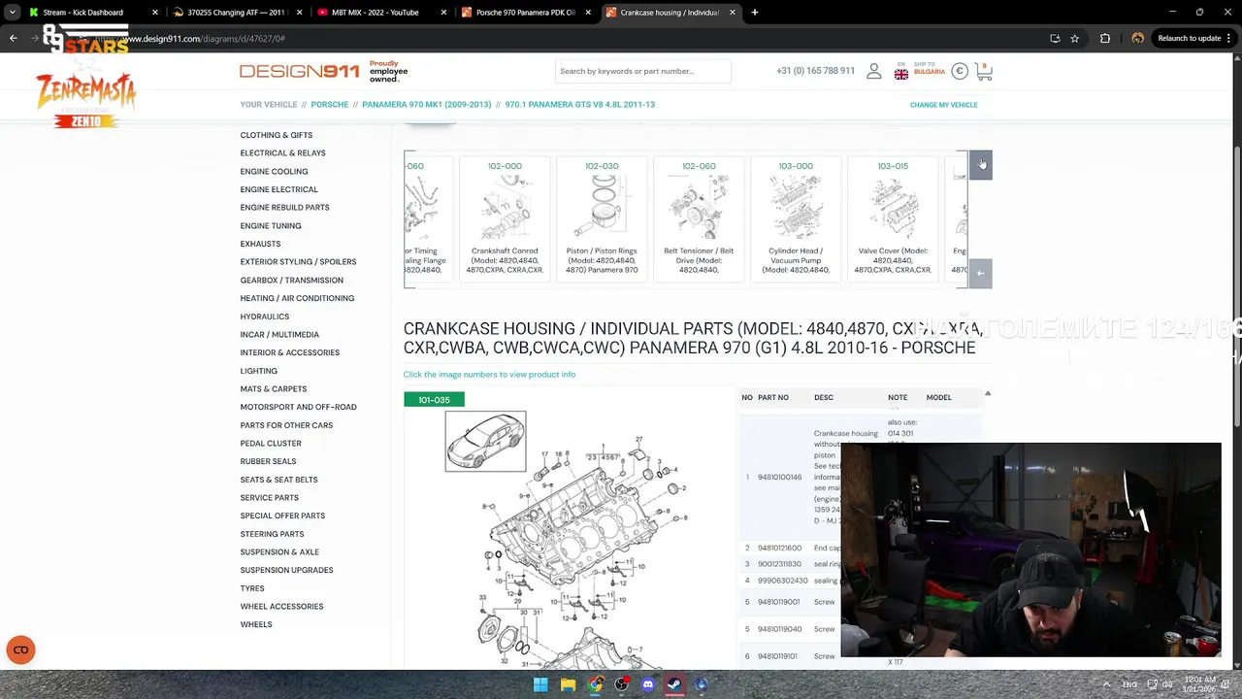Click the 970.1 PANAMERA GTS V8 4.8L breadcrumb
The height and width of the screenshot is (699, 1242).
[x=580, y=104]
